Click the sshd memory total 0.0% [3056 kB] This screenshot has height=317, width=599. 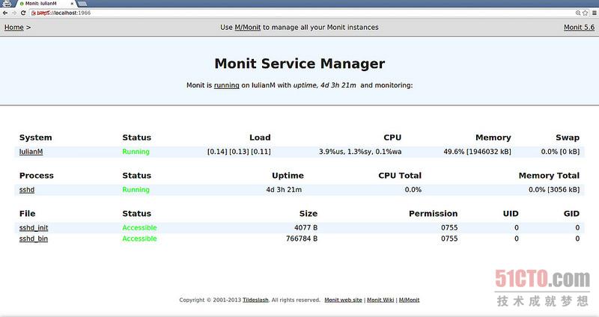[x=554, y=190]
